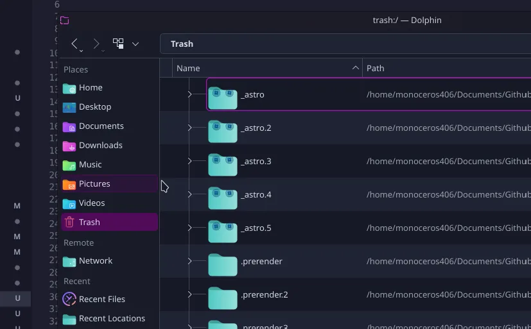Click the Trash location bar
531x329 pixels.
345,44
